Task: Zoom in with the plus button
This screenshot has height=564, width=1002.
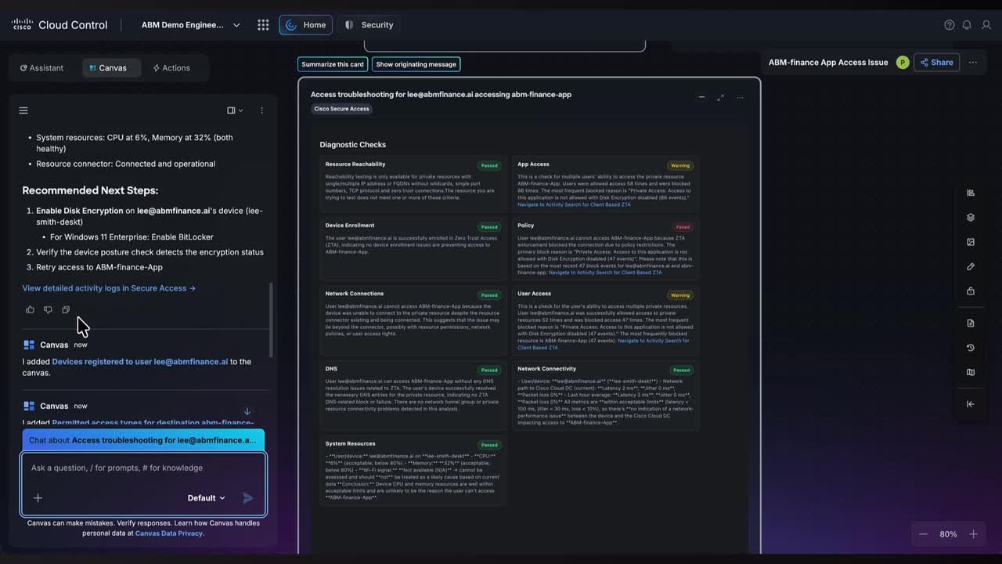Action: [x=973, y=534]
